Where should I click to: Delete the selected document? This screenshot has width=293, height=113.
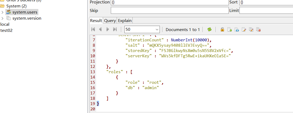coord(259,29)
